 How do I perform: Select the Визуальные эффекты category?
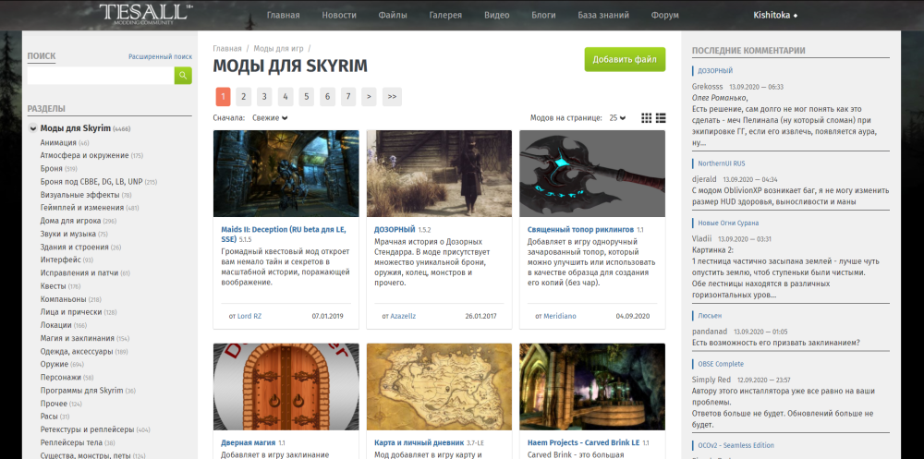(79, 195)
